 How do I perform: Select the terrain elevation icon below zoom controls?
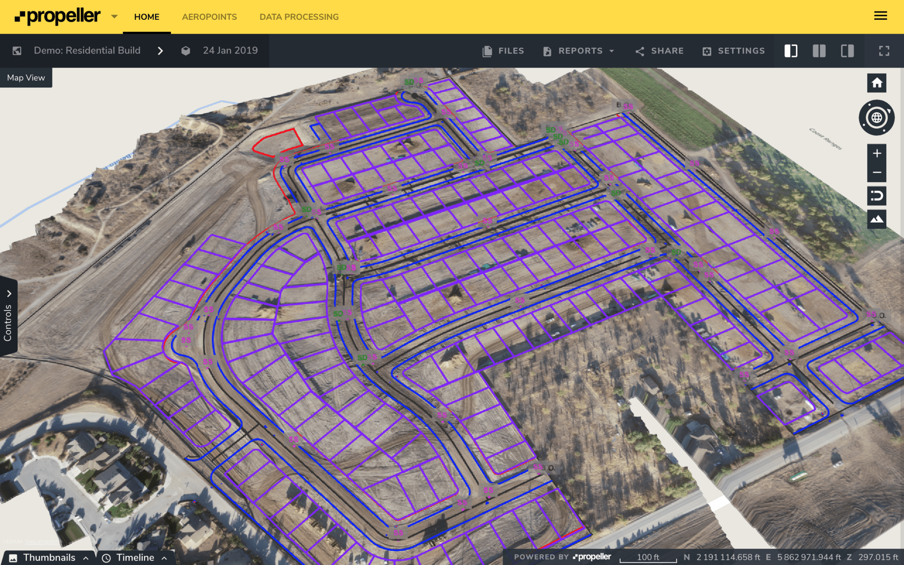click(877, 219)
